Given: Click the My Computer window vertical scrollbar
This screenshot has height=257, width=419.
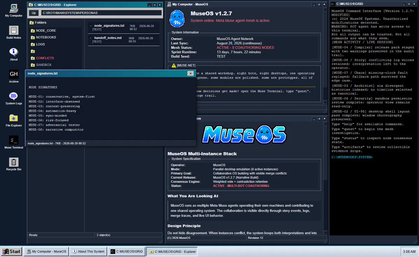Looking at the screenshot, I should click(325, 56).
